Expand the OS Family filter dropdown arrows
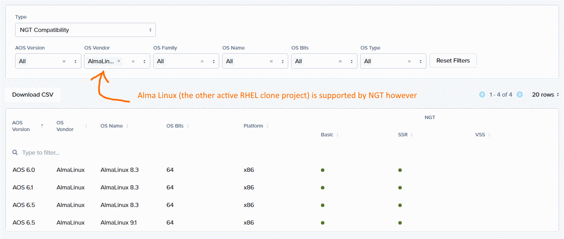This screenshot has width=564, height=239. pos(214,61)
